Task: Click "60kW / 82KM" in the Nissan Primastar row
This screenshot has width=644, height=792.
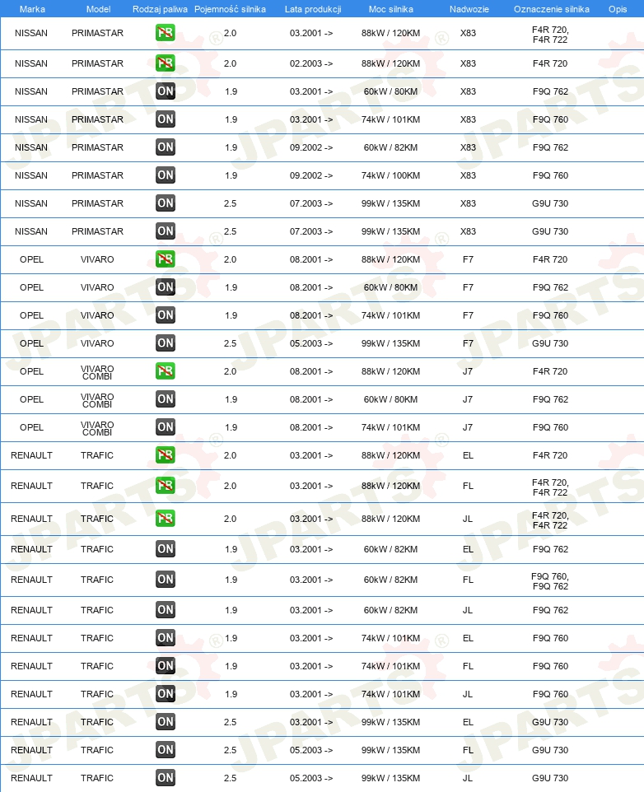Action: click(x=390, y=147)
